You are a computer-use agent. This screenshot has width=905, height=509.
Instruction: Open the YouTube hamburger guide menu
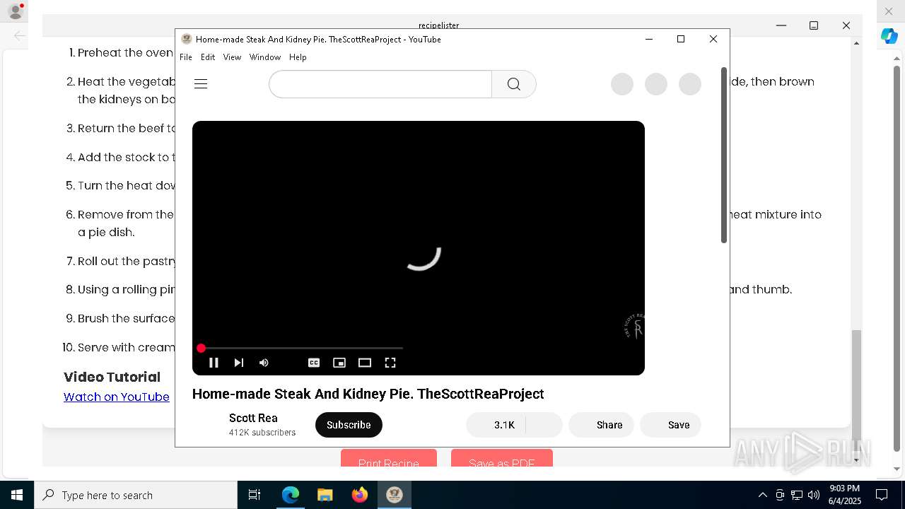201,84
